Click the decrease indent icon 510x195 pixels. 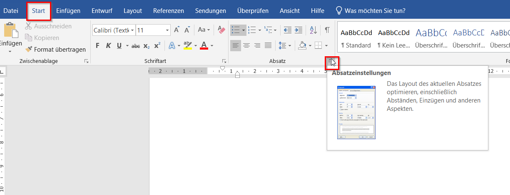(287, 30)
